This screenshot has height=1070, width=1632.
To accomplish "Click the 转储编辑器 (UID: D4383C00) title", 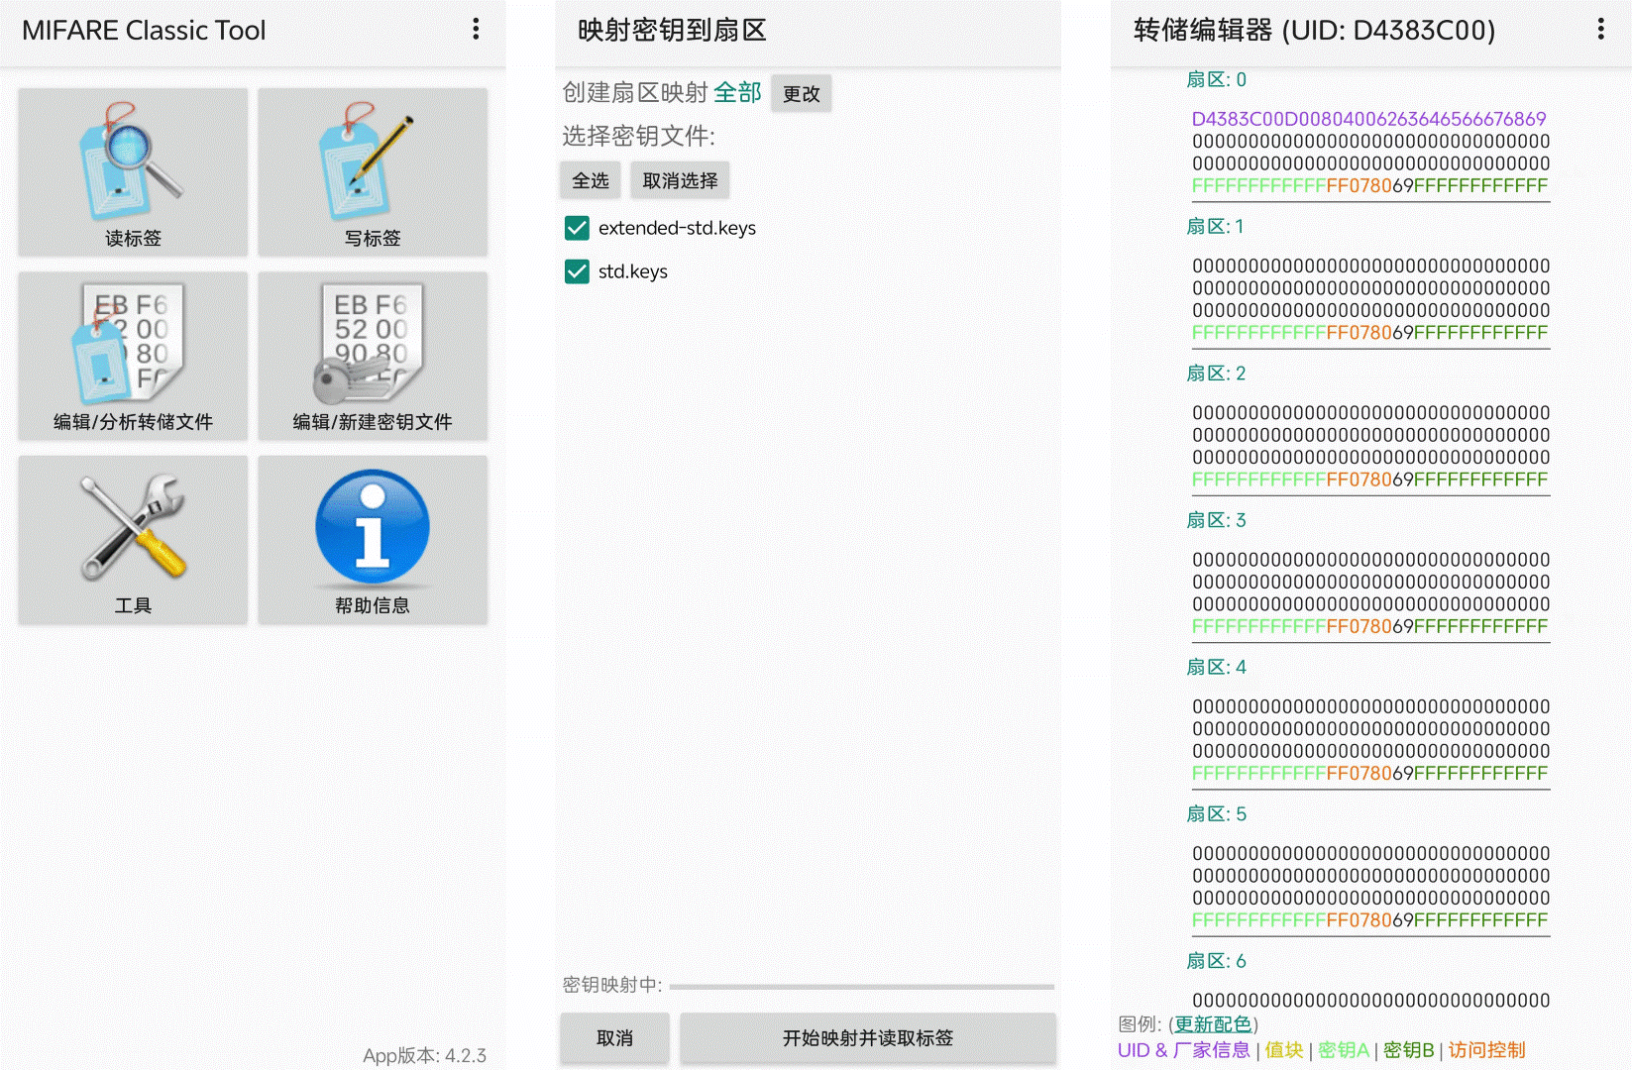I will pyautogui.click(x=1314, y=31).
